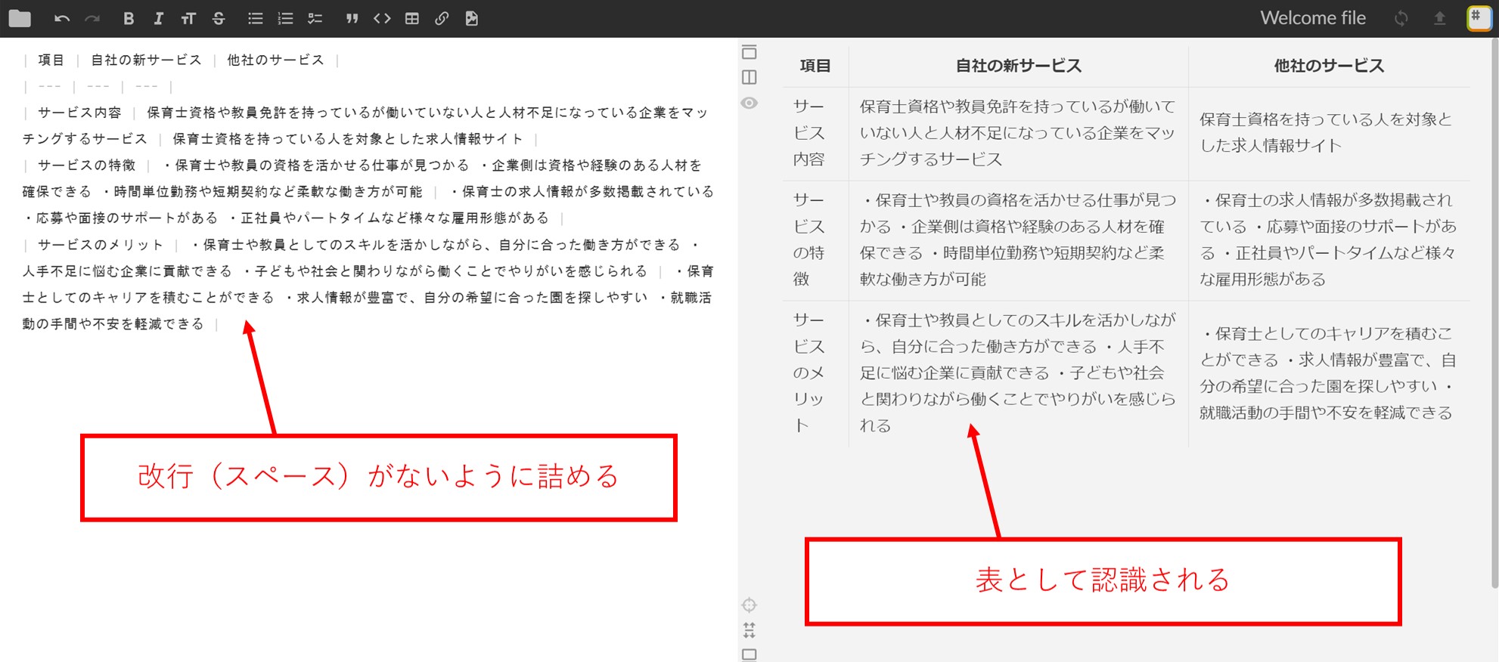Insert an image from the toolbar
The width and height of the screenshot is (1499, 662).
[x=472, y=18]
